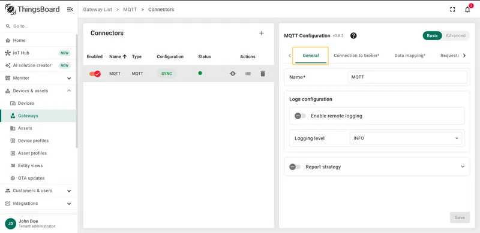Expand the Report strategy section chevron

[463, 167]
